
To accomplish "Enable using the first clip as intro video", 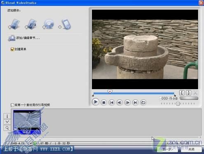I will [x=12, y=105].
